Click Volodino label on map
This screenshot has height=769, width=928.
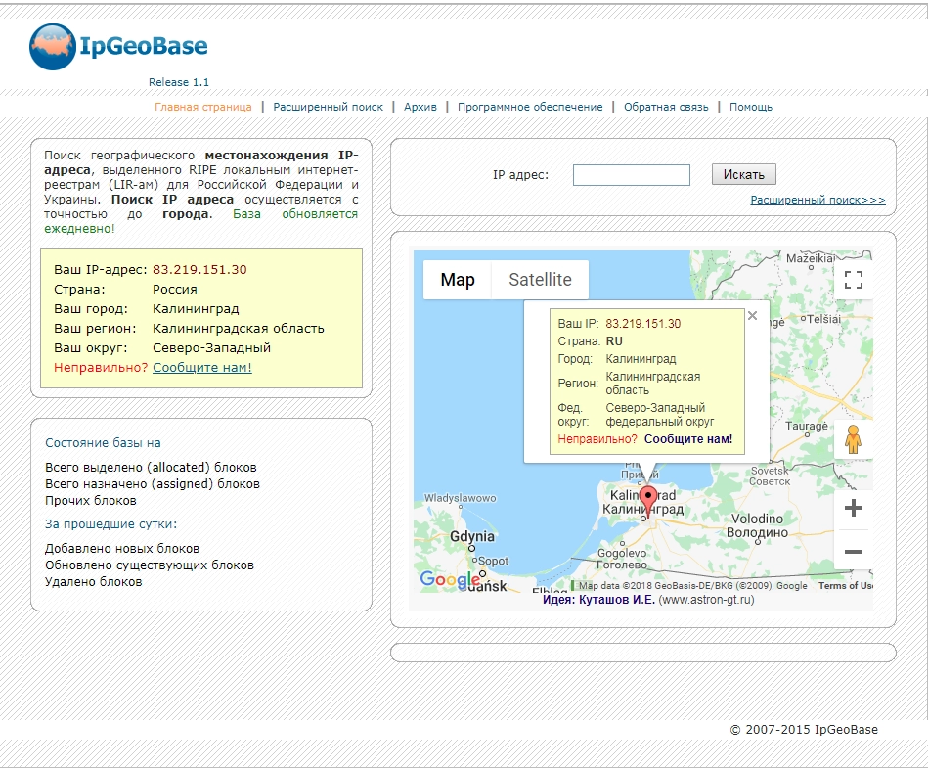coord(757,520)
